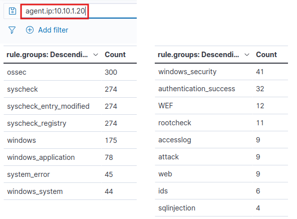Click the plus circle Add filter icon
The height and width of the screenshot is (219, 297).
[x=30, y=30]
